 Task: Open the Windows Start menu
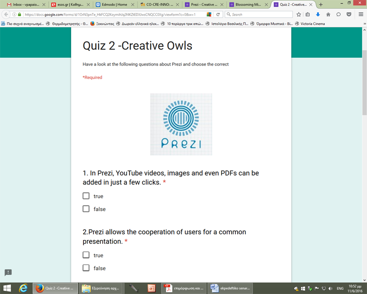coord(7,288)
